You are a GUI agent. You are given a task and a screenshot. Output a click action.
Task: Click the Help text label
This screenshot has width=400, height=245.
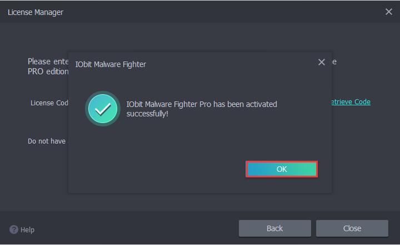pos(27,230)
